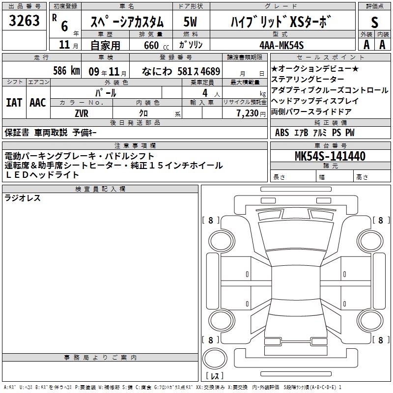Click the sales point "アダプティブクルーズコントロール"

point(330,90)
